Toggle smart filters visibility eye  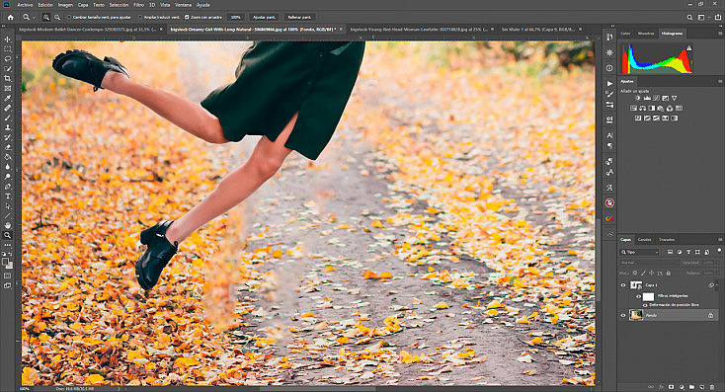pyautogui.click(x=639, y=296)
